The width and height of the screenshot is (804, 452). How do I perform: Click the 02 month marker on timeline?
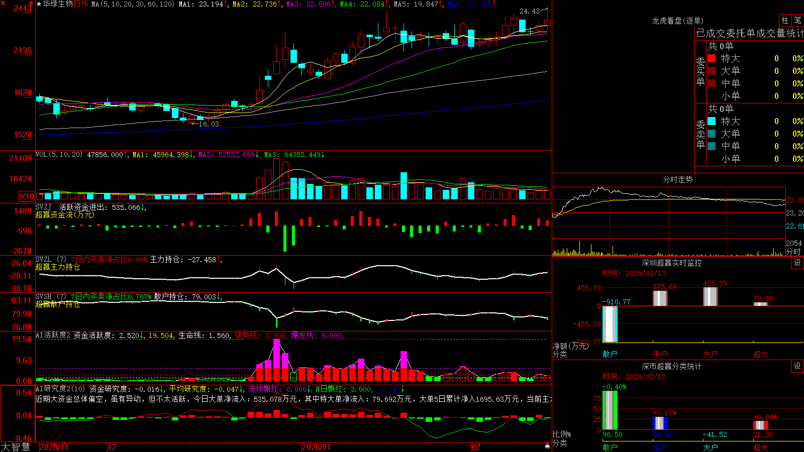476,447
